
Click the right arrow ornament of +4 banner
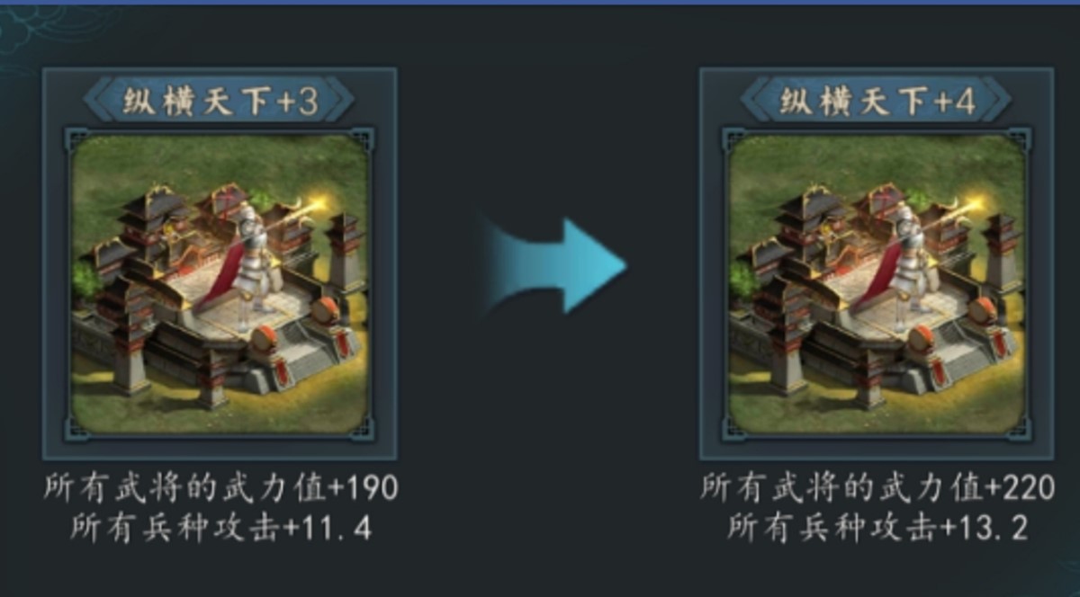coord(997,101)
